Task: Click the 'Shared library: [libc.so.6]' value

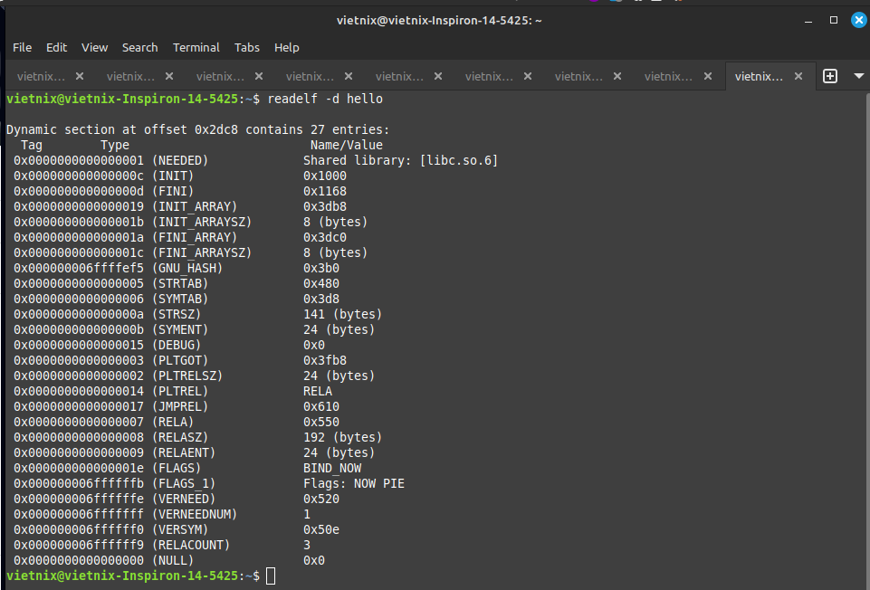Action: point(401,161)
